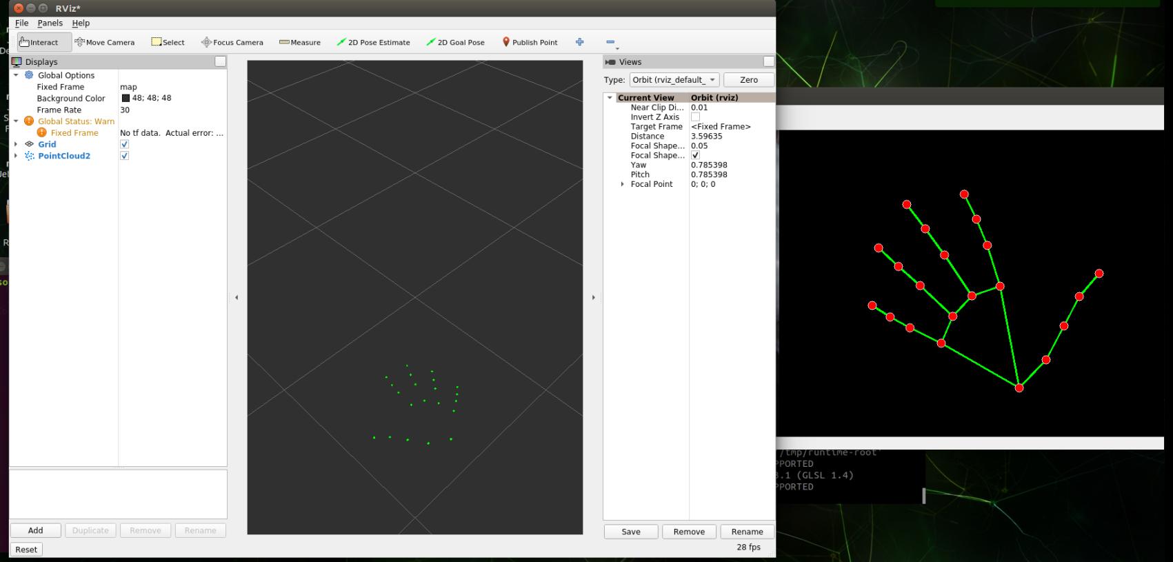Float the Displays panel via corner box
Viewport: 1173px width, 562px height.
coord(221,61)
